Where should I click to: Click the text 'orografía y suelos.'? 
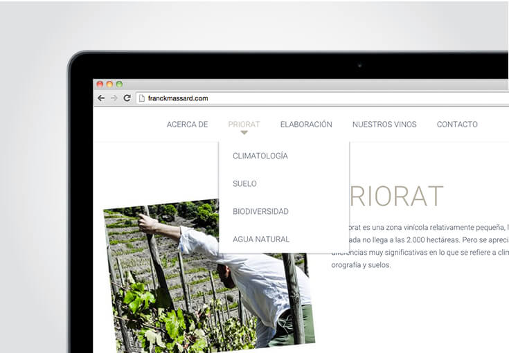(361, 265)
